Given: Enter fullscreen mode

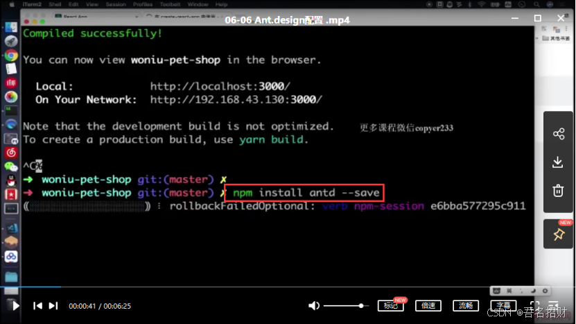Looking at the screenshot, I should pyautogui.click(x=534, y=305).
